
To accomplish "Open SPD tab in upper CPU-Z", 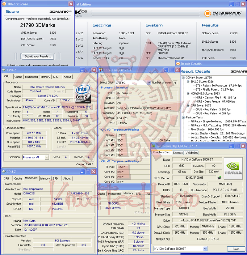I will tap(56, 77).
